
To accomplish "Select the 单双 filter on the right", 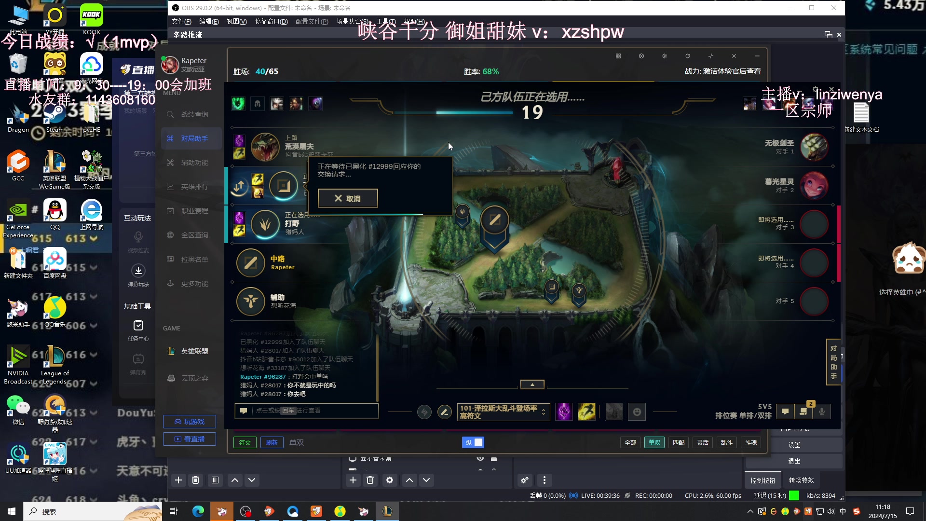I will click(x=654, y=442).
